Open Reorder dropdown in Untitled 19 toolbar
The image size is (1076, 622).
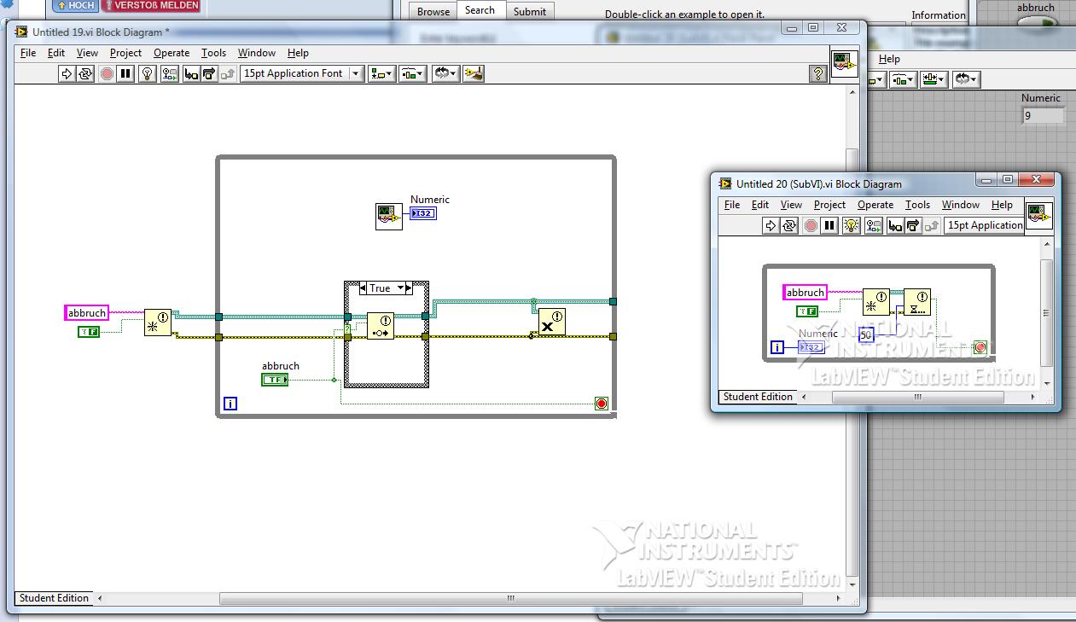445,73
